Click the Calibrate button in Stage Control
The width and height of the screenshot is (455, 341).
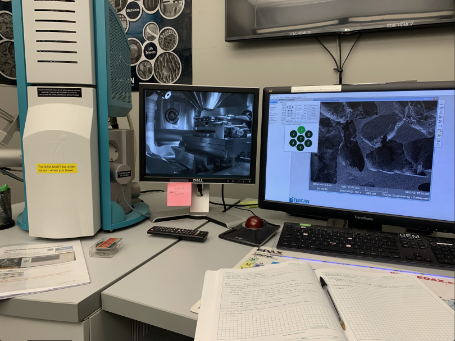coord(313,116)
